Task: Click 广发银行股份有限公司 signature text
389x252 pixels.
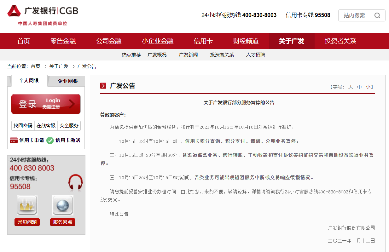Action: point(351,228)
